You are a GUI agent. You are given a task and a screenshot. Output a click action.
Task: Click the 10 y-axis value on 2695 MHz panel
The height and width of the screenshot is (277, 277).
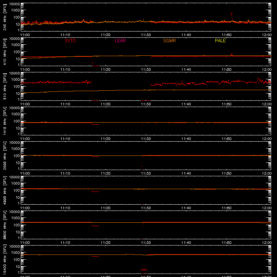18,163
